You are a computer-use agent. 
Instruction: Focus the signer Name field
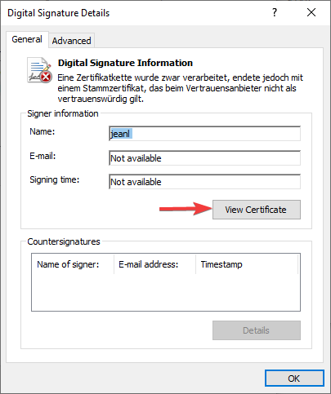pyautogui.click(x=204, y=134)
